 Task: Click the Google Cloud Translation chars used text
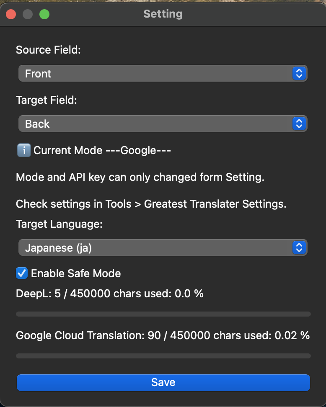point(163,335)
